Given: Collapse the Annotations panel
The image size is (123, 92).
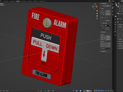Looking at the screenshot, I should (x=101, y=3).
